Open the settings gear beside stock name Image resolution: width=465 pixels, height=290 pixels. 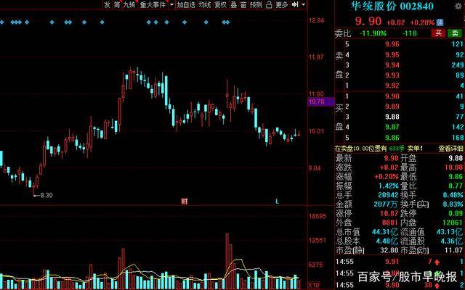[x=457, y=6]
